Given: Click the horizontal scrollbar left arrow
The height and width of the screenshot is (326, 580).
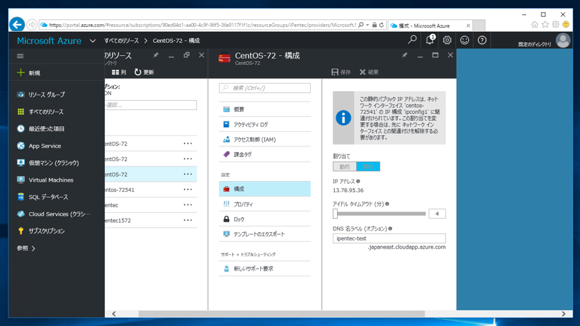Looking at the screenshot, I should coord(114,314).
